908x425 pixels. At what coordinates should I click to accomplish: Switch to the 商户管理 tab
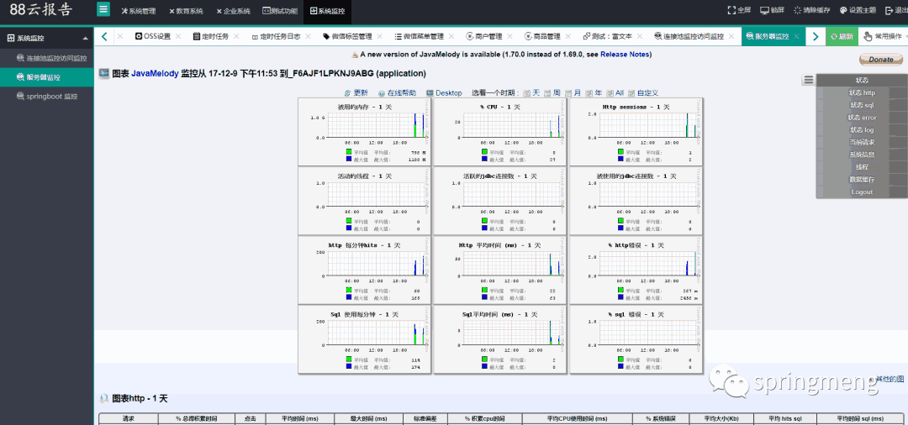point(484,36)
